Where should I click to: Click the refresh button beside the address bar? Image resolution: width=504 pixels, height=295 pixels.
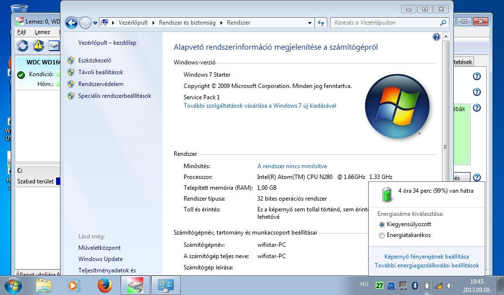[x=321, y=23]
